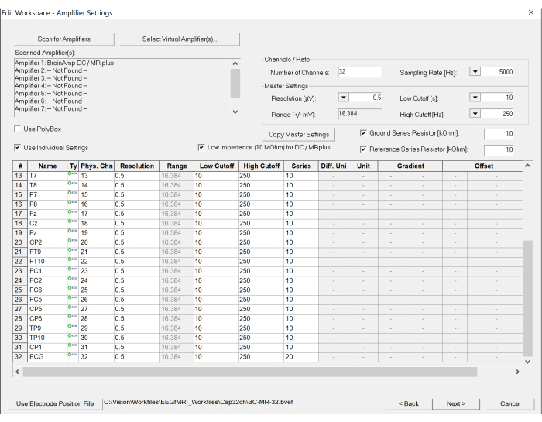Click the electrode type icon for T8 row
This screenshot has height=422, width=542.
click(x=72, y=184)
